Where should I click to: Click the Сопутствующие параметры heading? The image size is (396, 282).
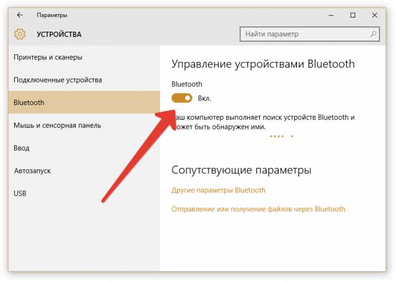click(x=242, y=170)
